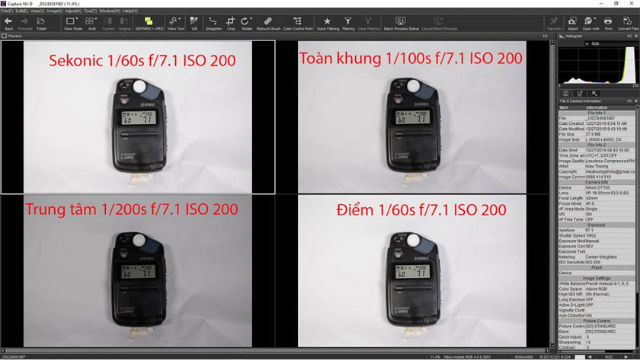Switch to the tools tab icon
This screenshot has width=640, height=360.
(x=594, y=94)
